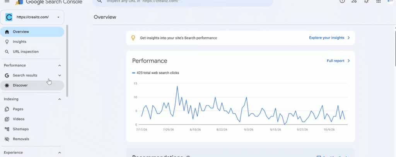The image size is (396, 157).
Task: Open the help question mark icon
Action: (342, 1)
